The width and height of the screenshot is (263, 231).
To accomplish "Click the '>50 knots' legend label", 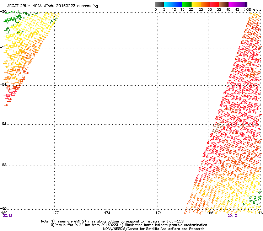I will click(x=253, y=10).
